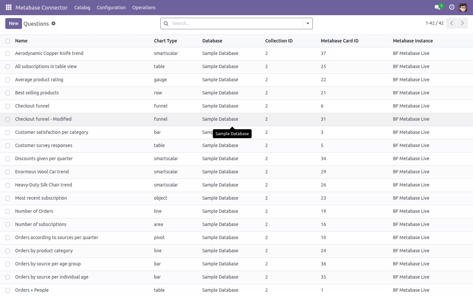Image resolution: width=473 pixels, height=296 pixels.
Task: Toggle the select-all checkbox in header
Action: (8, 41)
